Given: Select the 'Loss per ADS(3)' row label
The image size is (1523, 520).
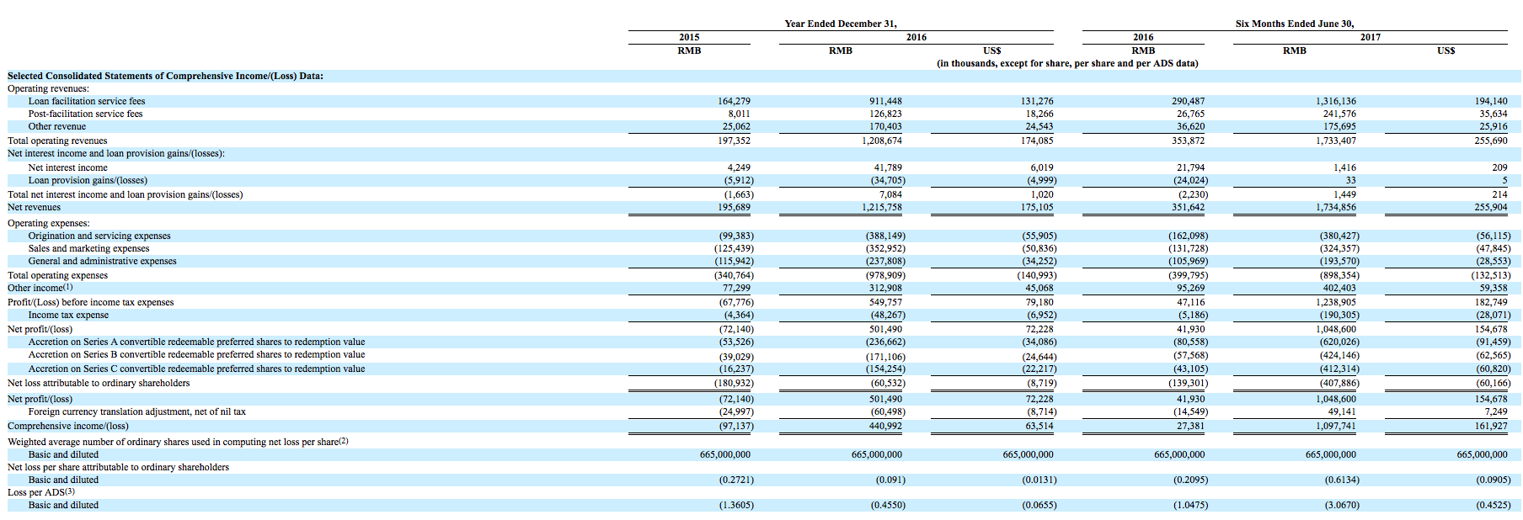Looking at the screenshot, I should (41, 492).
